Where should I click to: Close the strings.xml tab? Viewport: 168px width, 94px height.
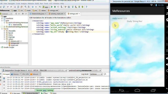(79, 14)
